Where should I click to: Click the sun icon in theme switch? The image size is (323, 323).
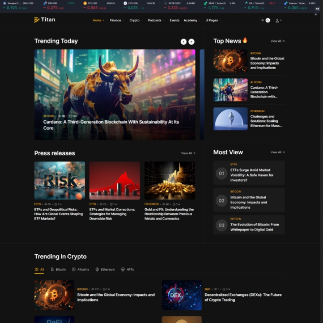pos(262,20)
